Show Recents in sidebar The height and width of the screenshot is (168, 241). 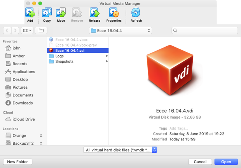(x=16, y=64)
